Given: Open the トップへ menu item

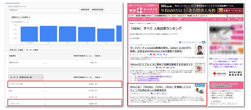Looking at the screenshot, I should [x=131, y=16].
